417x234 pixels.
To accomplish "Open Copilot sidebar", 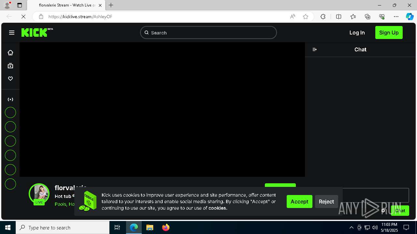I will [x=410, y=17].
